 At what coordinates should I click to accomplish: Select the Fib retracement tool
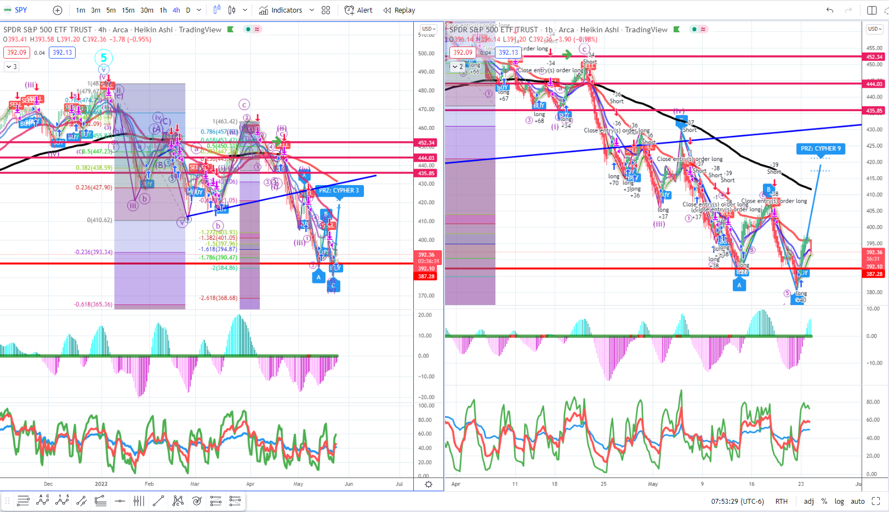23,501
